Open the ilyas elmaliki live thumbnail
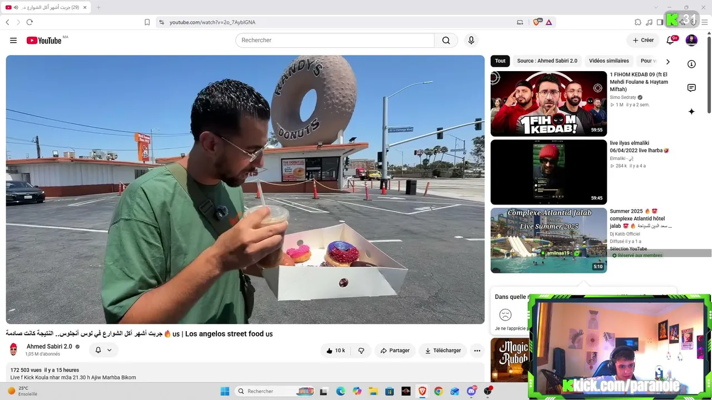This screenshot has height=400, width=712. pyautogui.click(x=548, y=172)
